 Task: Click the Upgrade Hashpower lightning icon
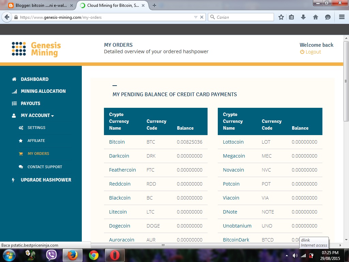click(x=13, y=180)
